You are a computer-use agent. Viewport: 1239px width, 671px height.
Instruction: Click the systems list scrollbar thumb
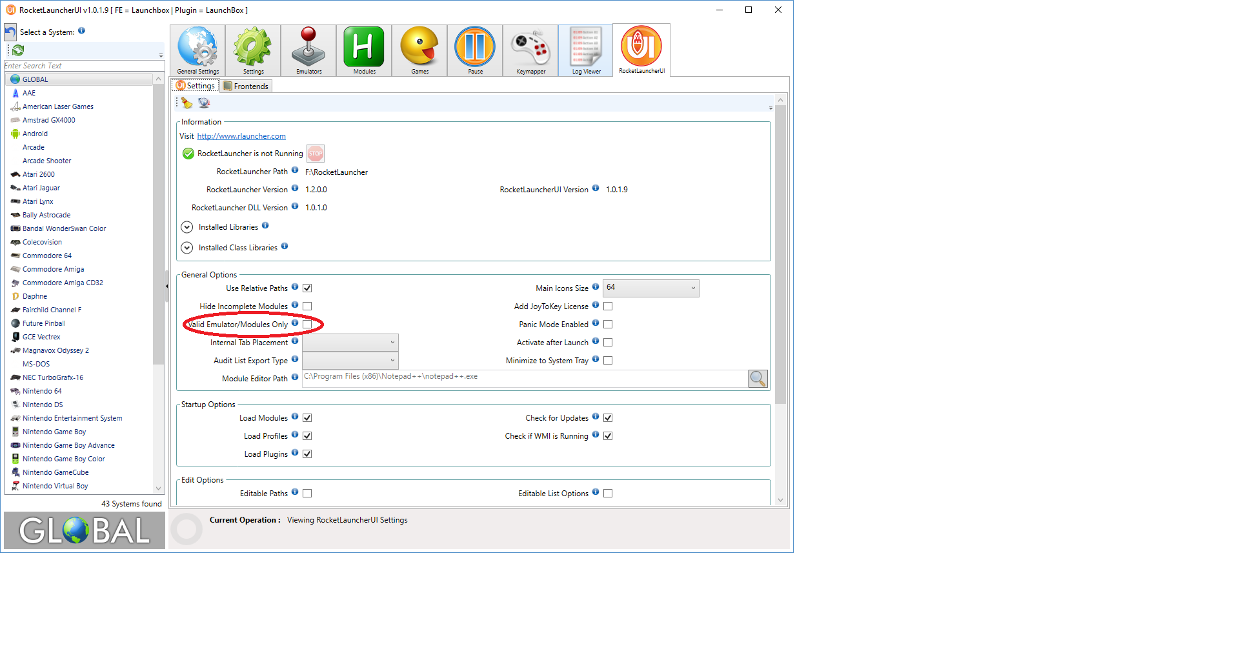coord(158,224)
